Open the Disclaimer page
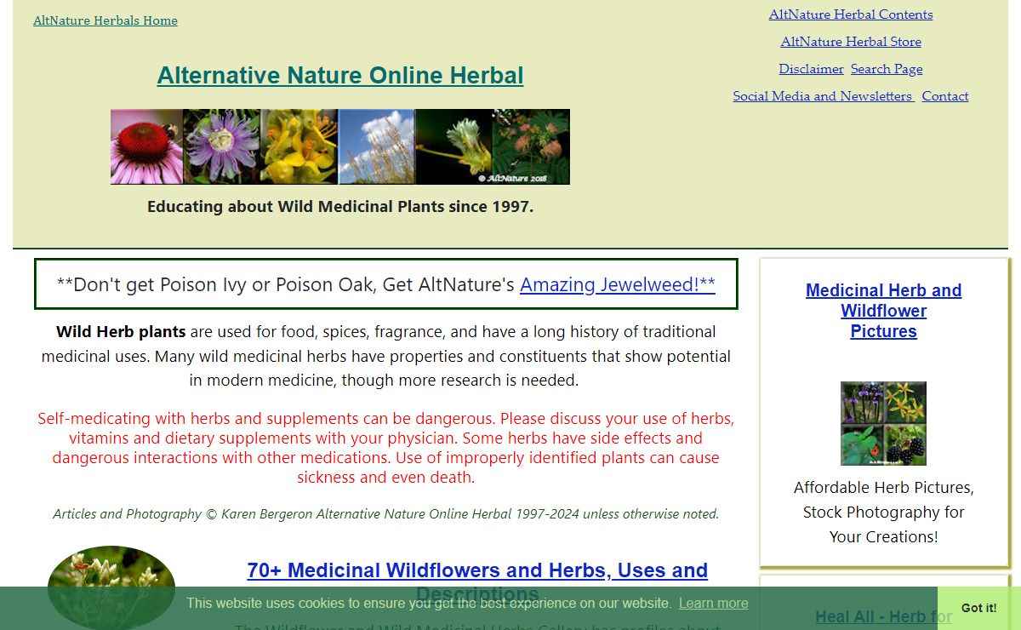This screenshot has height=630, width=1021. point(811,69)
